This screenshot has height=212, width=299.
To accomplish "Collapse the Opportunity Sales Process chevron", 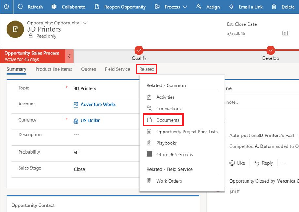I will coord(69,56).
